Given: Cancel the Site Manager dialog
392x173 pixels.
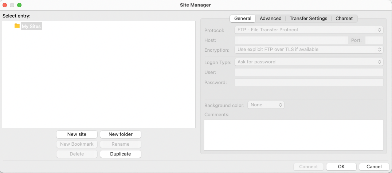Looking at the screenshot, I should coord(374,166).
